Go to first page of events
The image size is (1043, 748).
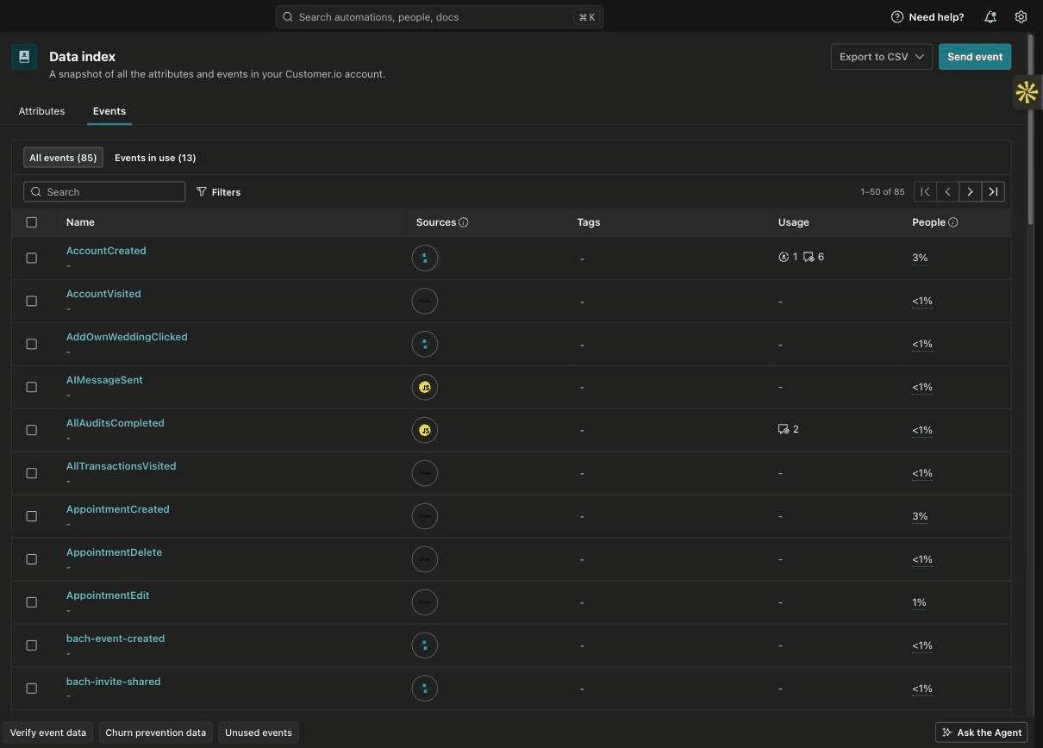(925, 192)
